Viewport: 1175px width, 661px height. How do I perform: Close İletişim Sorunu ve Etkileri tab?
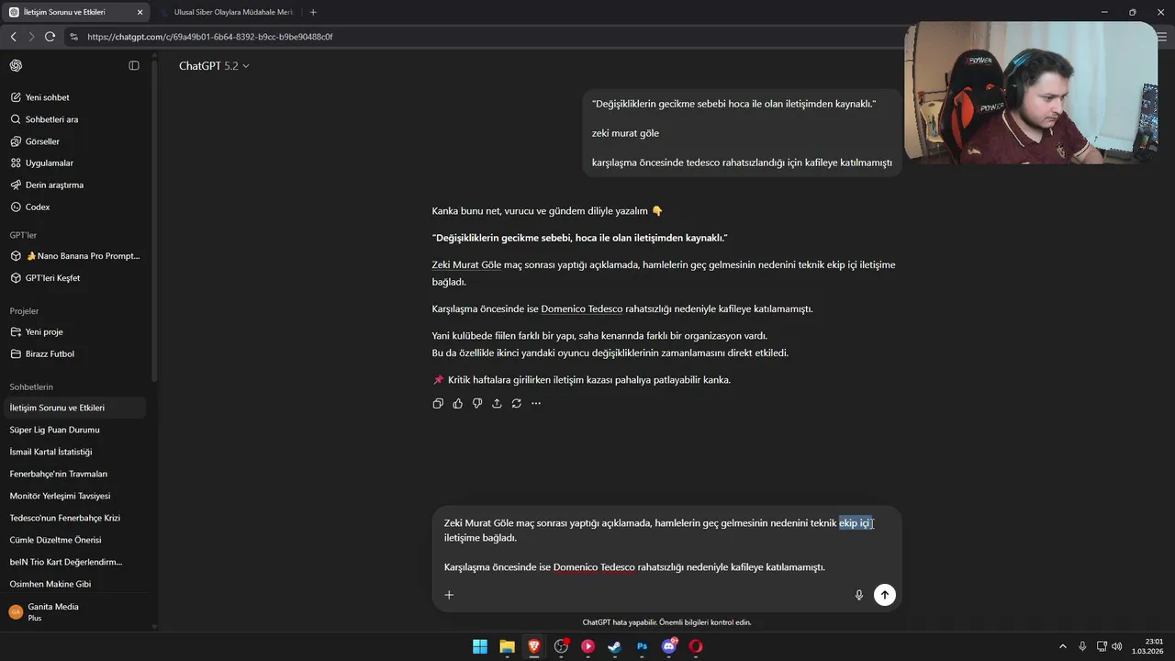point(140,12)
